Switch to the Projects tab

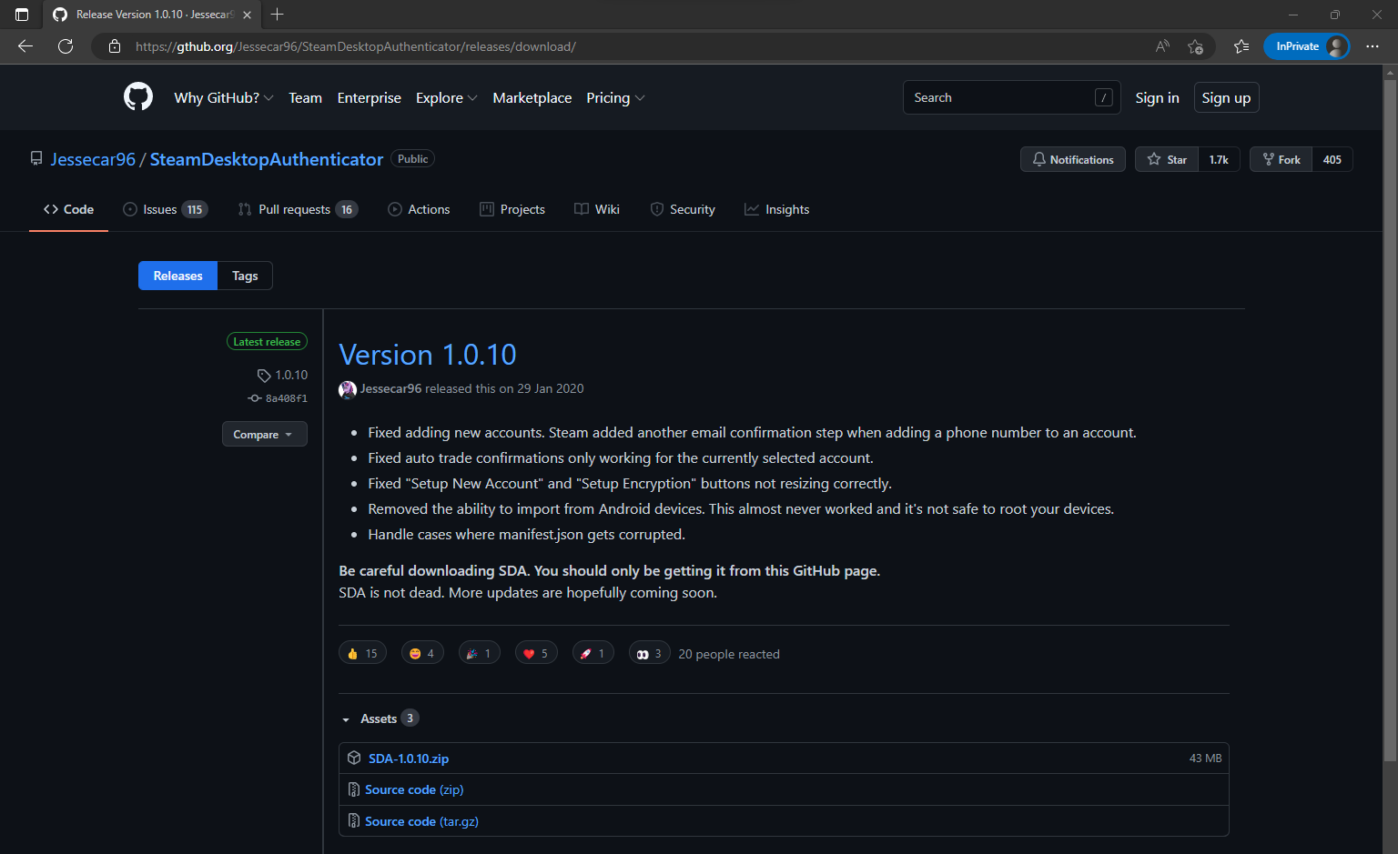click(x=512, y=209)
